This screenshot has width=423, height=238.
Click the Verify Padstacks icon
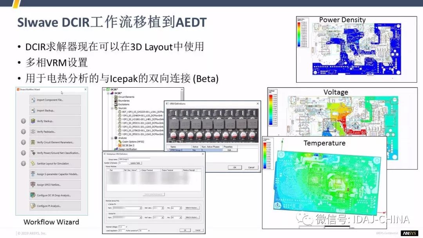pos(33,132)
